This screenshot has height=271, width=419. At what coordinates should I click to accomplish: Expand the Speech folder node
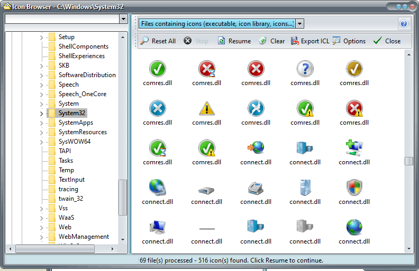point(42,85)
